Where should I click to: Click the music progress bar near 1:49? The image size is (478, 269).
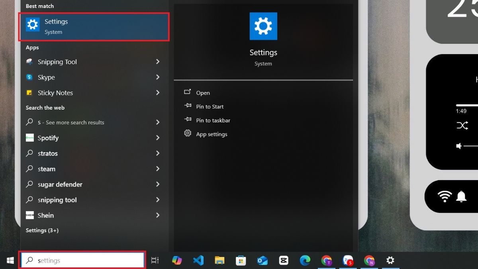[467, 105]
